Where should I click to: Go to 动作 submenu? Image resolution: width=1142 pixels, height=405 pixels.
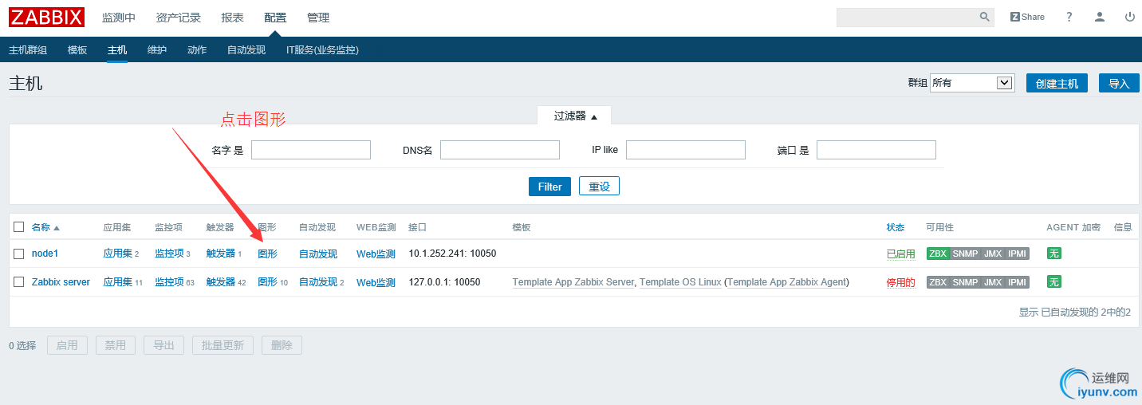coord(197,49)
